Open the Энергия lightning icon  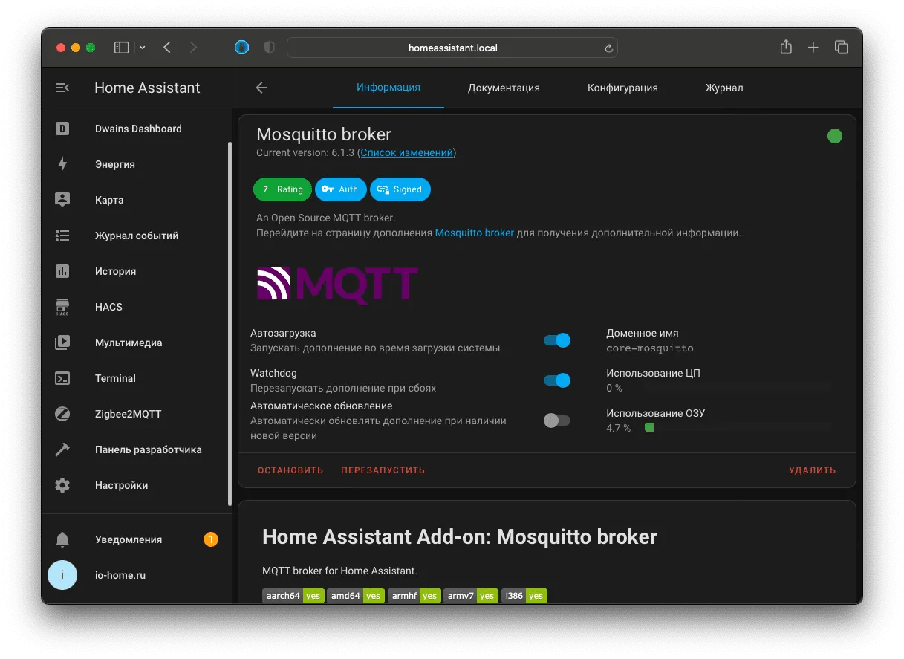pos(62,164)
